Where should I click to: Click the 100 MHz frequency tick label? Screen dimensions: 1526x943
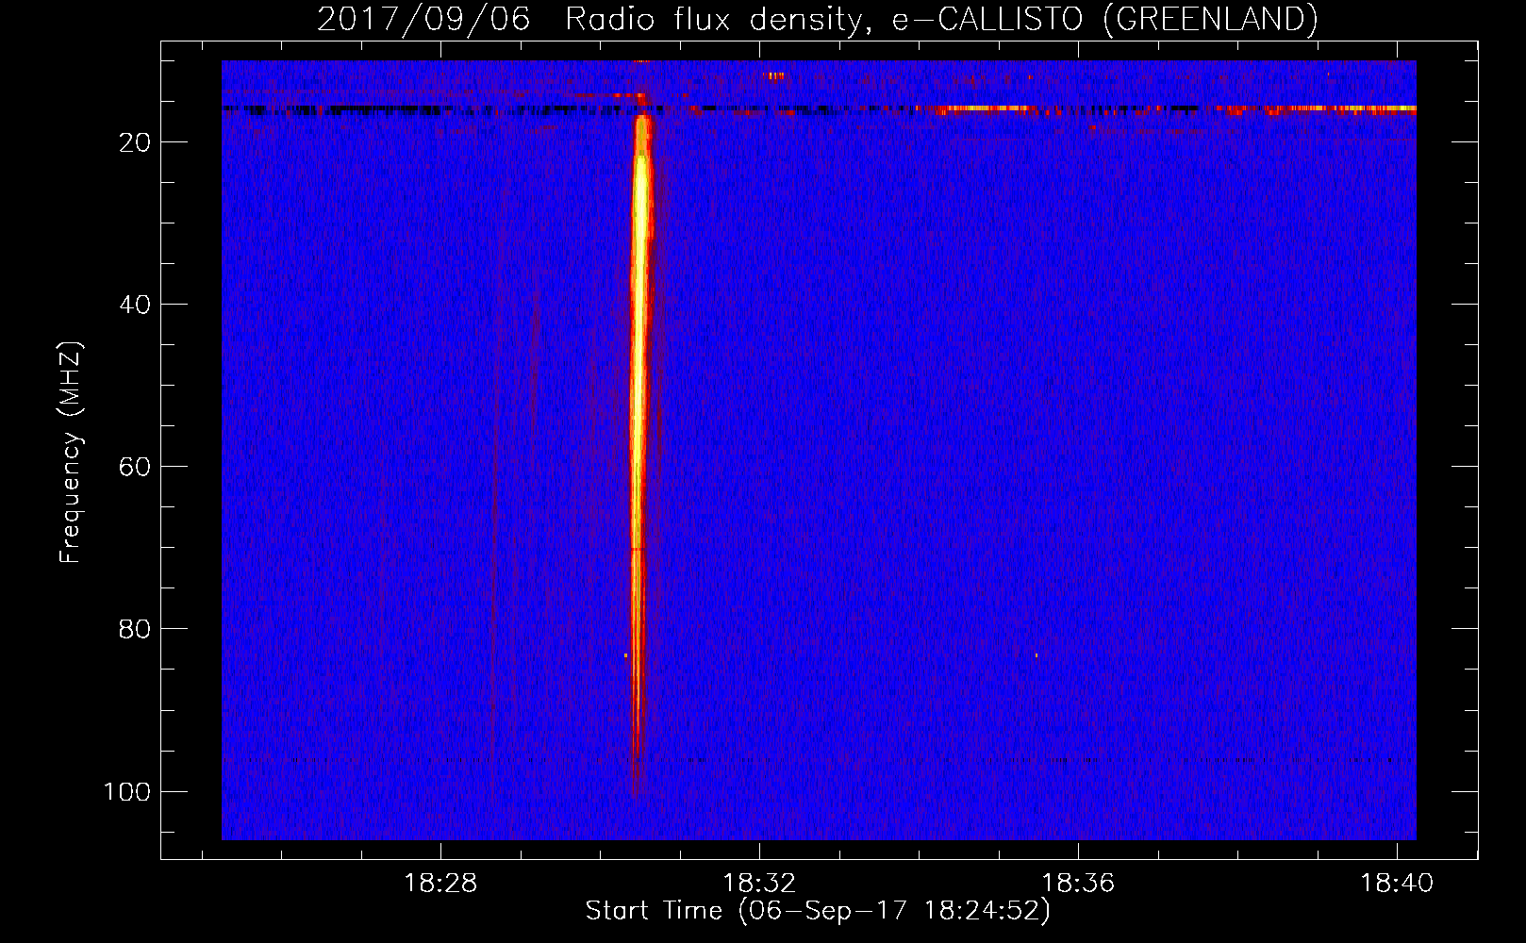click(127, 791)
